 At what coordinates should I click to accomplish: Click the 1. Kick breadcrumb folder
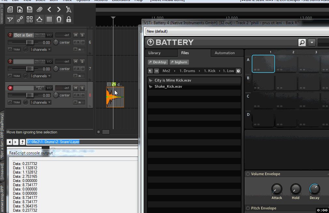point(209,71)
